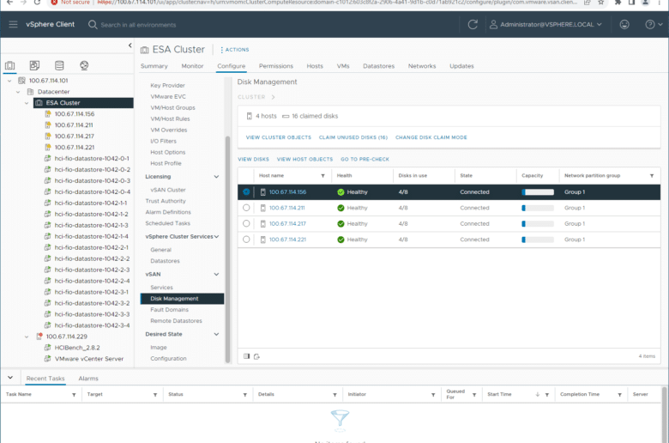Screen dimensions: 669x443
Task: Reload the browser page
Action: (x=37, y=2)
